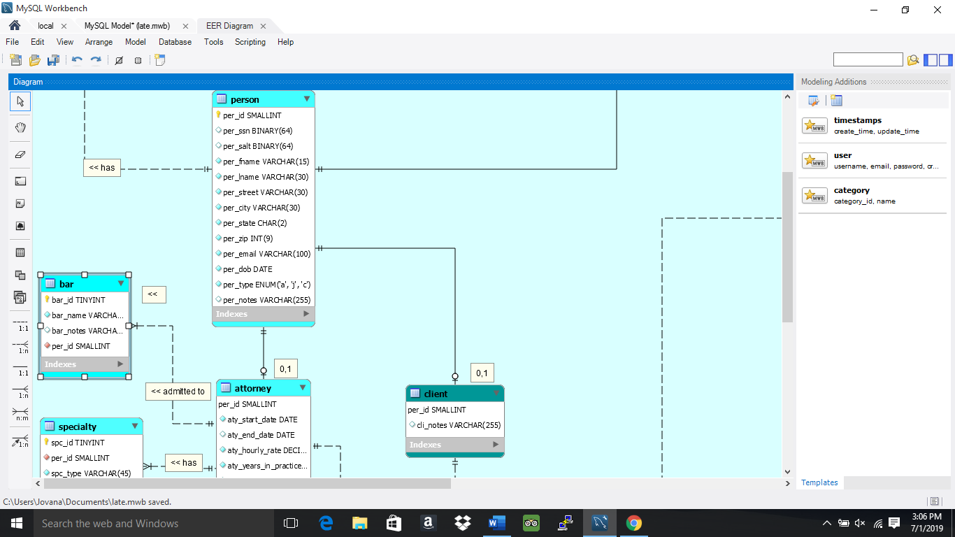Collapse the attorney table with header arrow
This screenshot has width=955, height=537.
coord(302,388)
